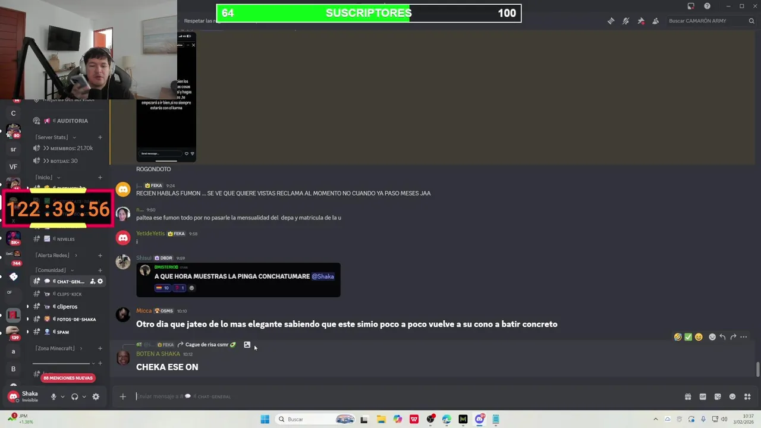Expand the Zona Minecraft category

point(58,348)
